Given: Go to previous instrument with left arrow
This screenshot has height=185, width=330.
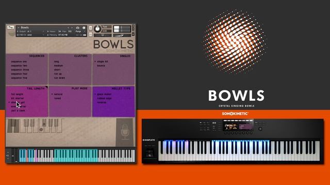Looking at the screenshot, I should (x=68, y=28).
